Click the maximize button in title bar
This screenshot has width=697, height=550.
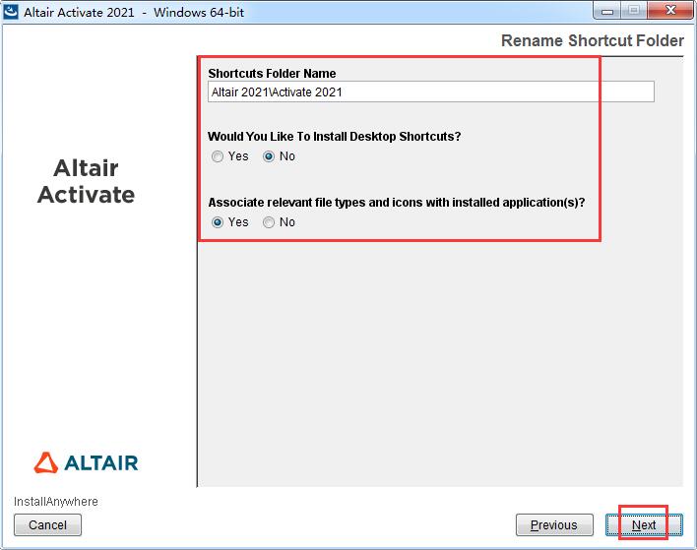click(x=634, y=11)
